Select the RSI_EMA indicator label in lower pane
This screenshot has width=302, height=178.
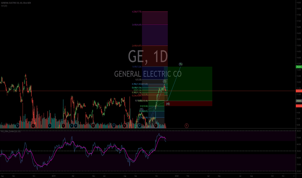pyautogui.click(x=11, y=131)
